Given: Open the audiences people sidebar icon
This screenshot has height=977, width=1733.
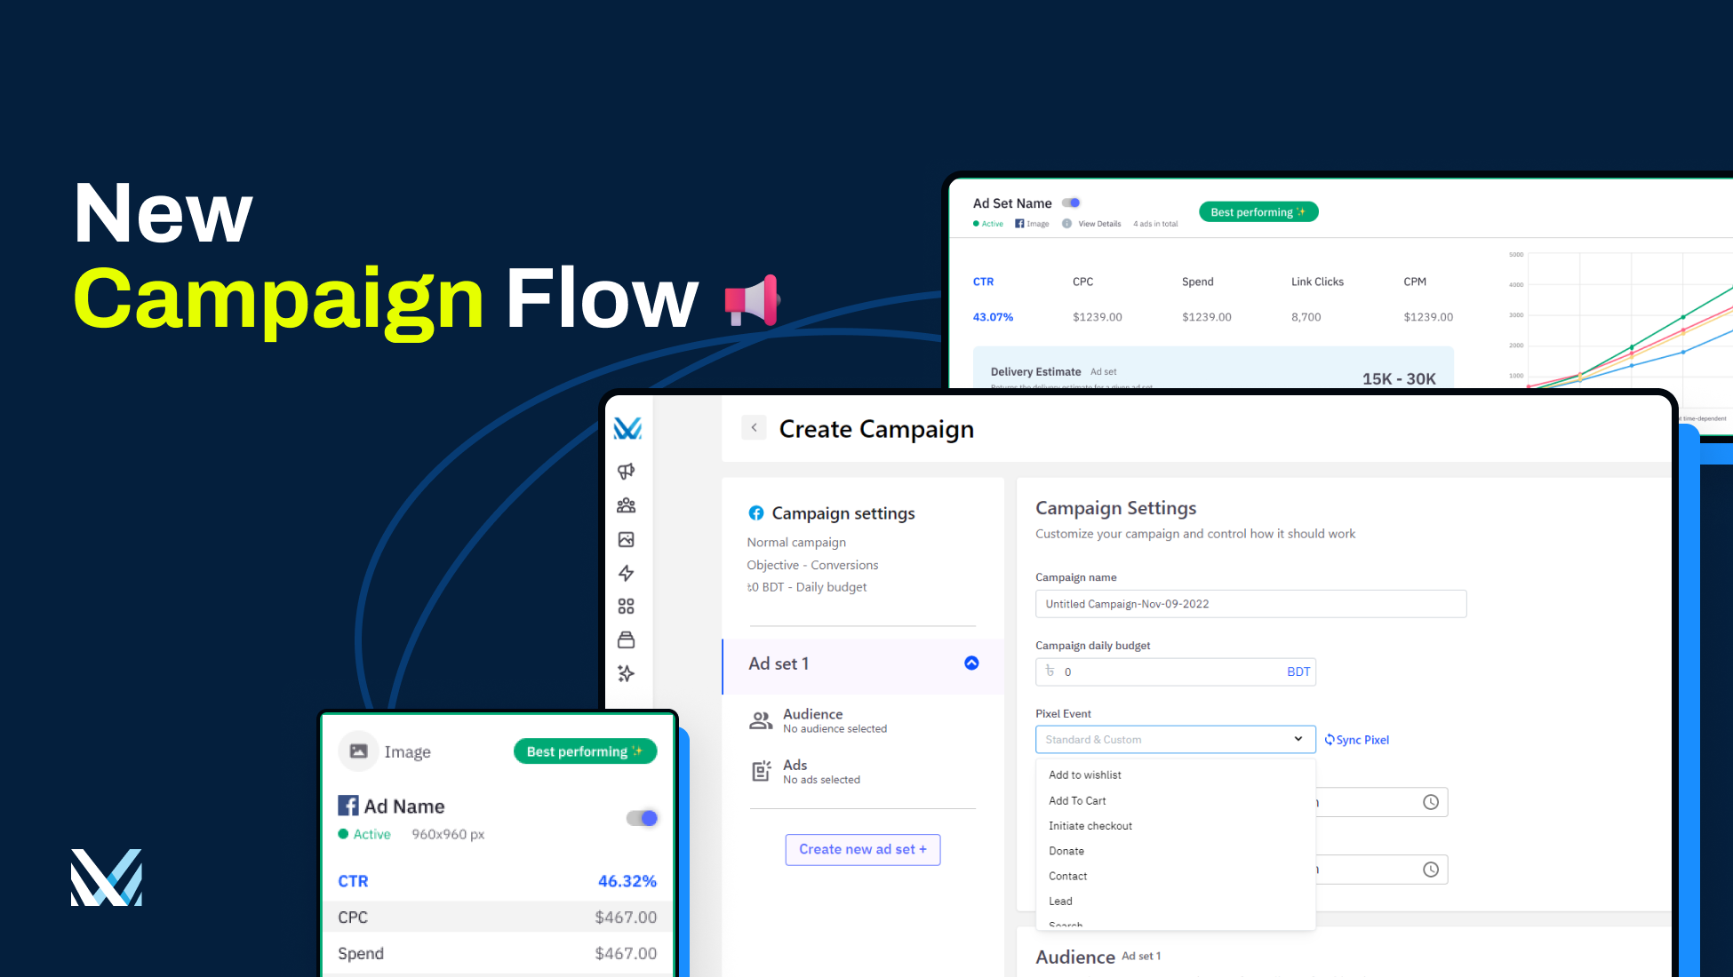Looking at the screenshot, I should pyautogui.click(x=627, y=505).
